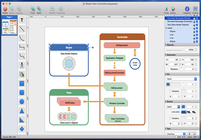
Task: Select Text (Data Model Objects) in outline
Action: [x=178, y=25]
